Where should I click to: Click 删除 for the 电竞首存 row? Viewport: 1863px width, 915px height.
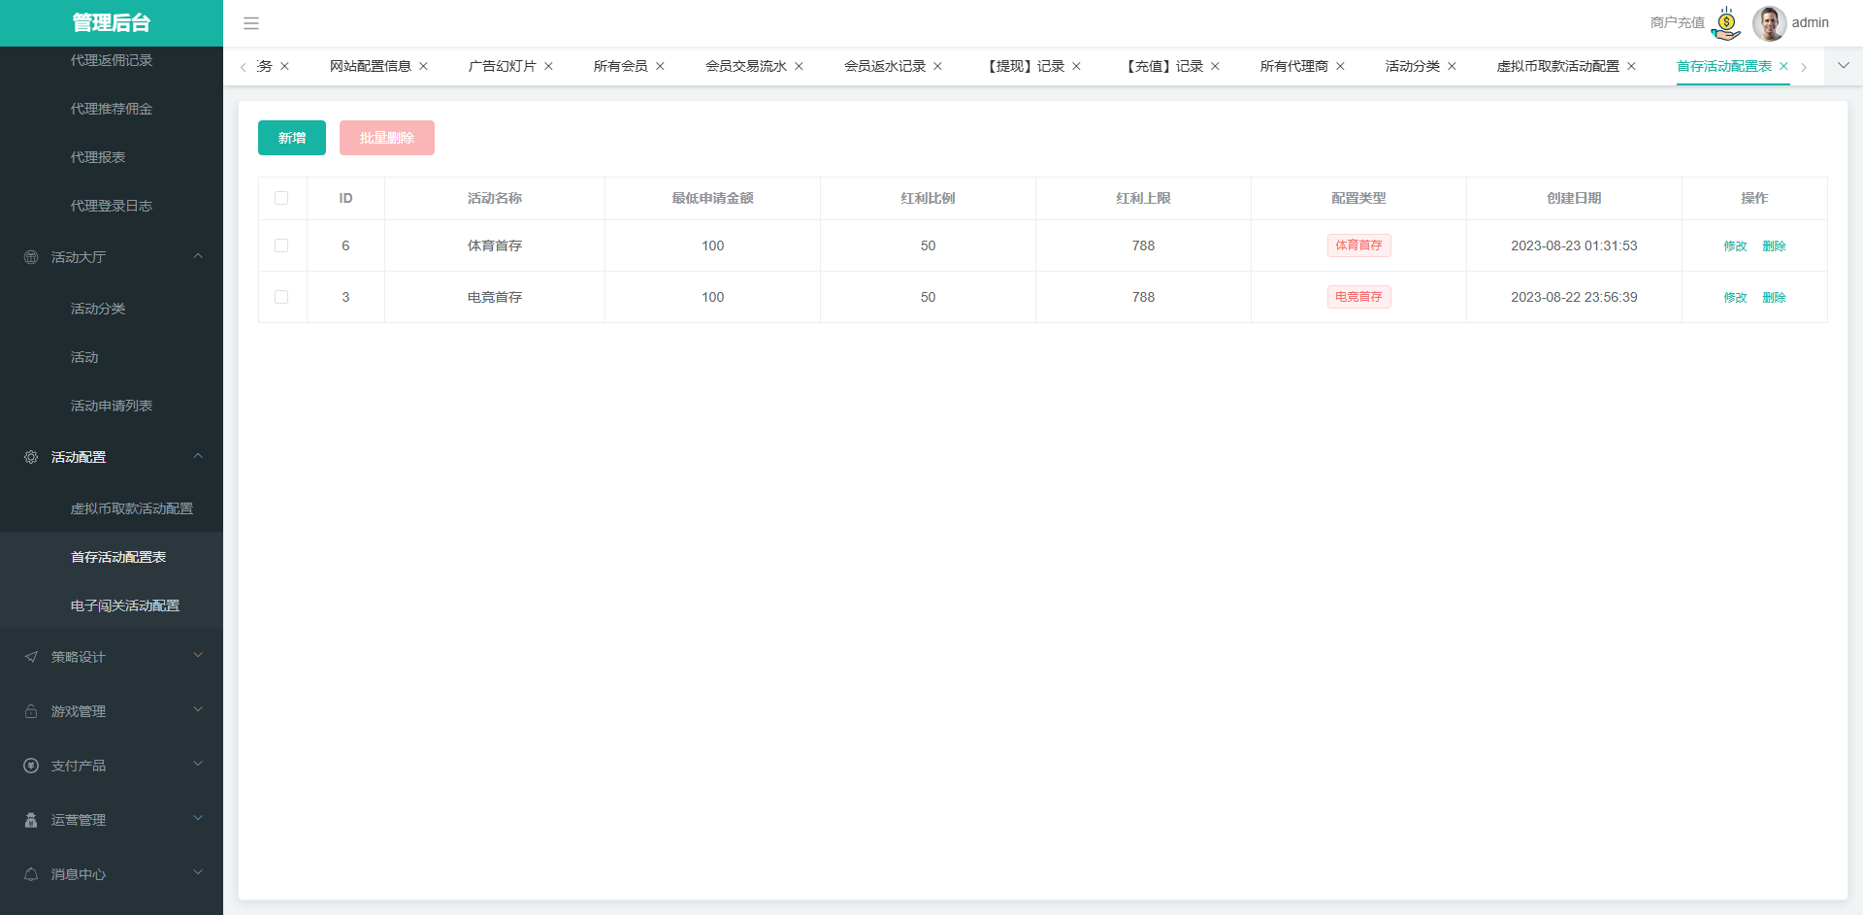point(1774,298)
